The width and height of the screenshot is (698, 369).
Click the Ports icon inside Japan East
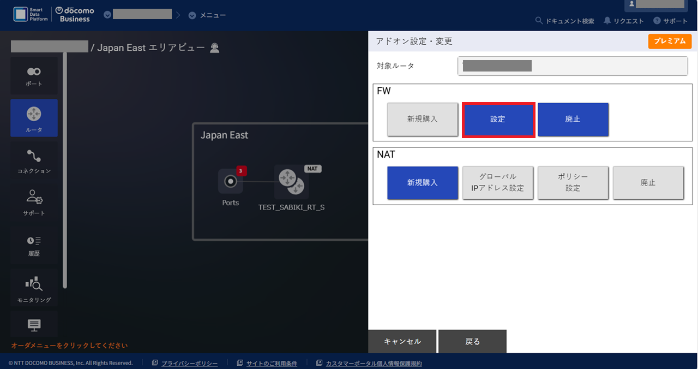click(x=230, y=182)
